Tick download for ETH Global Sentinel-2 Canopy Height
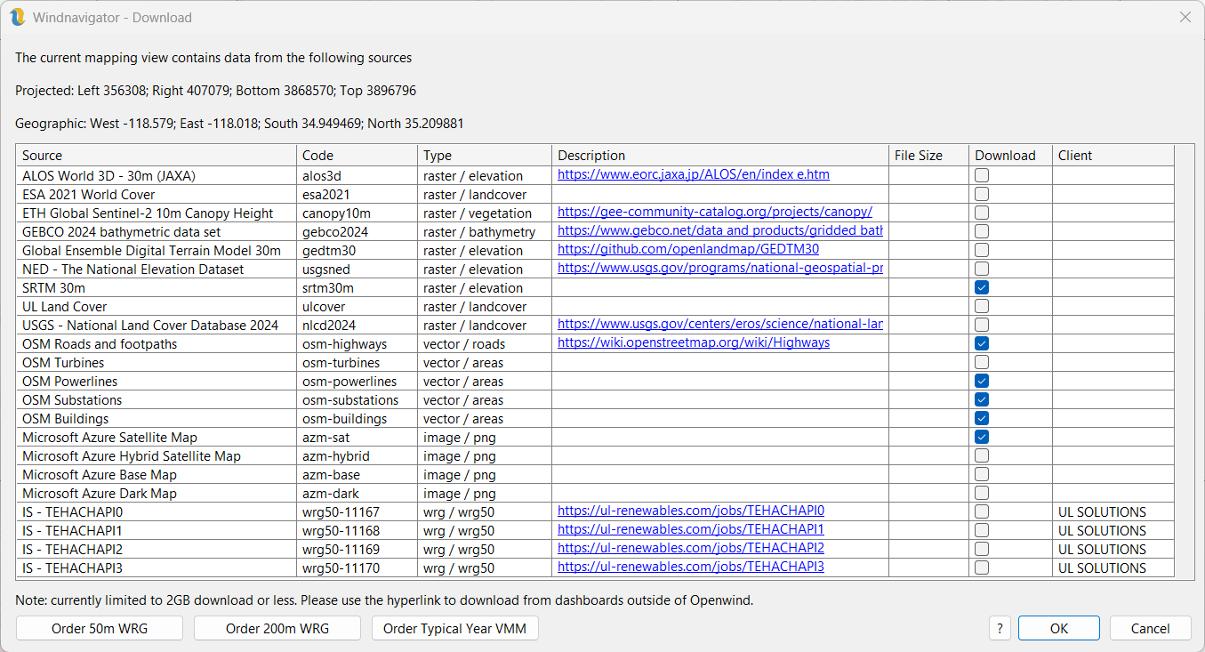The width and height of the screenshot is (1205, 652). point(982,213)
